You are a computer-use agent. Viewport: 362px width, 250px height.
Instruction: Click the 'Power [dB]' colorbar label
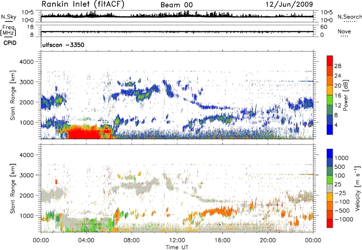click(x=346, y=95)
